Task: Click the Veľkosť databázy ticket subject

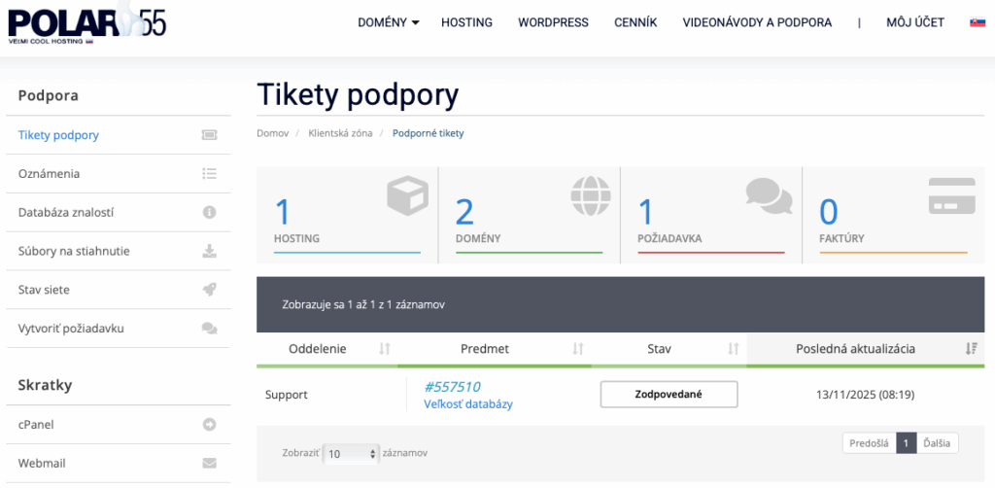Action: coord(467,404)
